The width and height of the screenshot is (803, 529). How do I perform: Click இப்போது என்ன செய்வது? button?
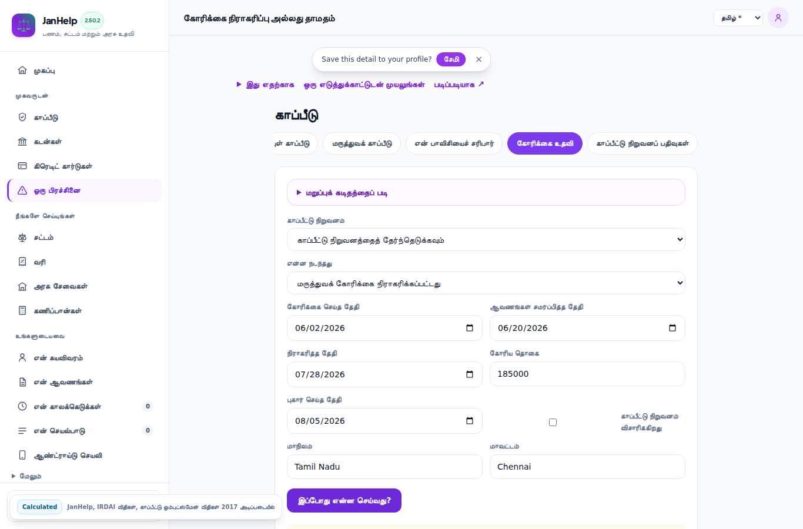(x=344, y=501)
